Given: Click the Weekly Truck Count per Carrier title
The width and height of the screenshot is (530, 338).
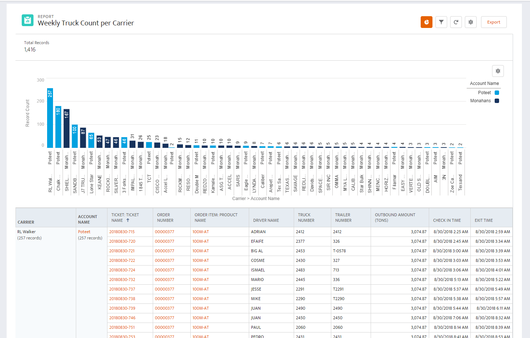Looking at the screenshot, I should pos(86,23).
